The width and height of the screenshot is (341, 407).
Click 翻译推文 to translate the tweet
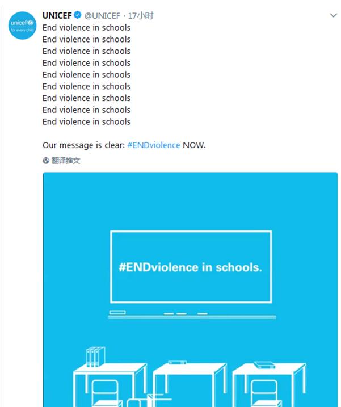pos(66,161)
